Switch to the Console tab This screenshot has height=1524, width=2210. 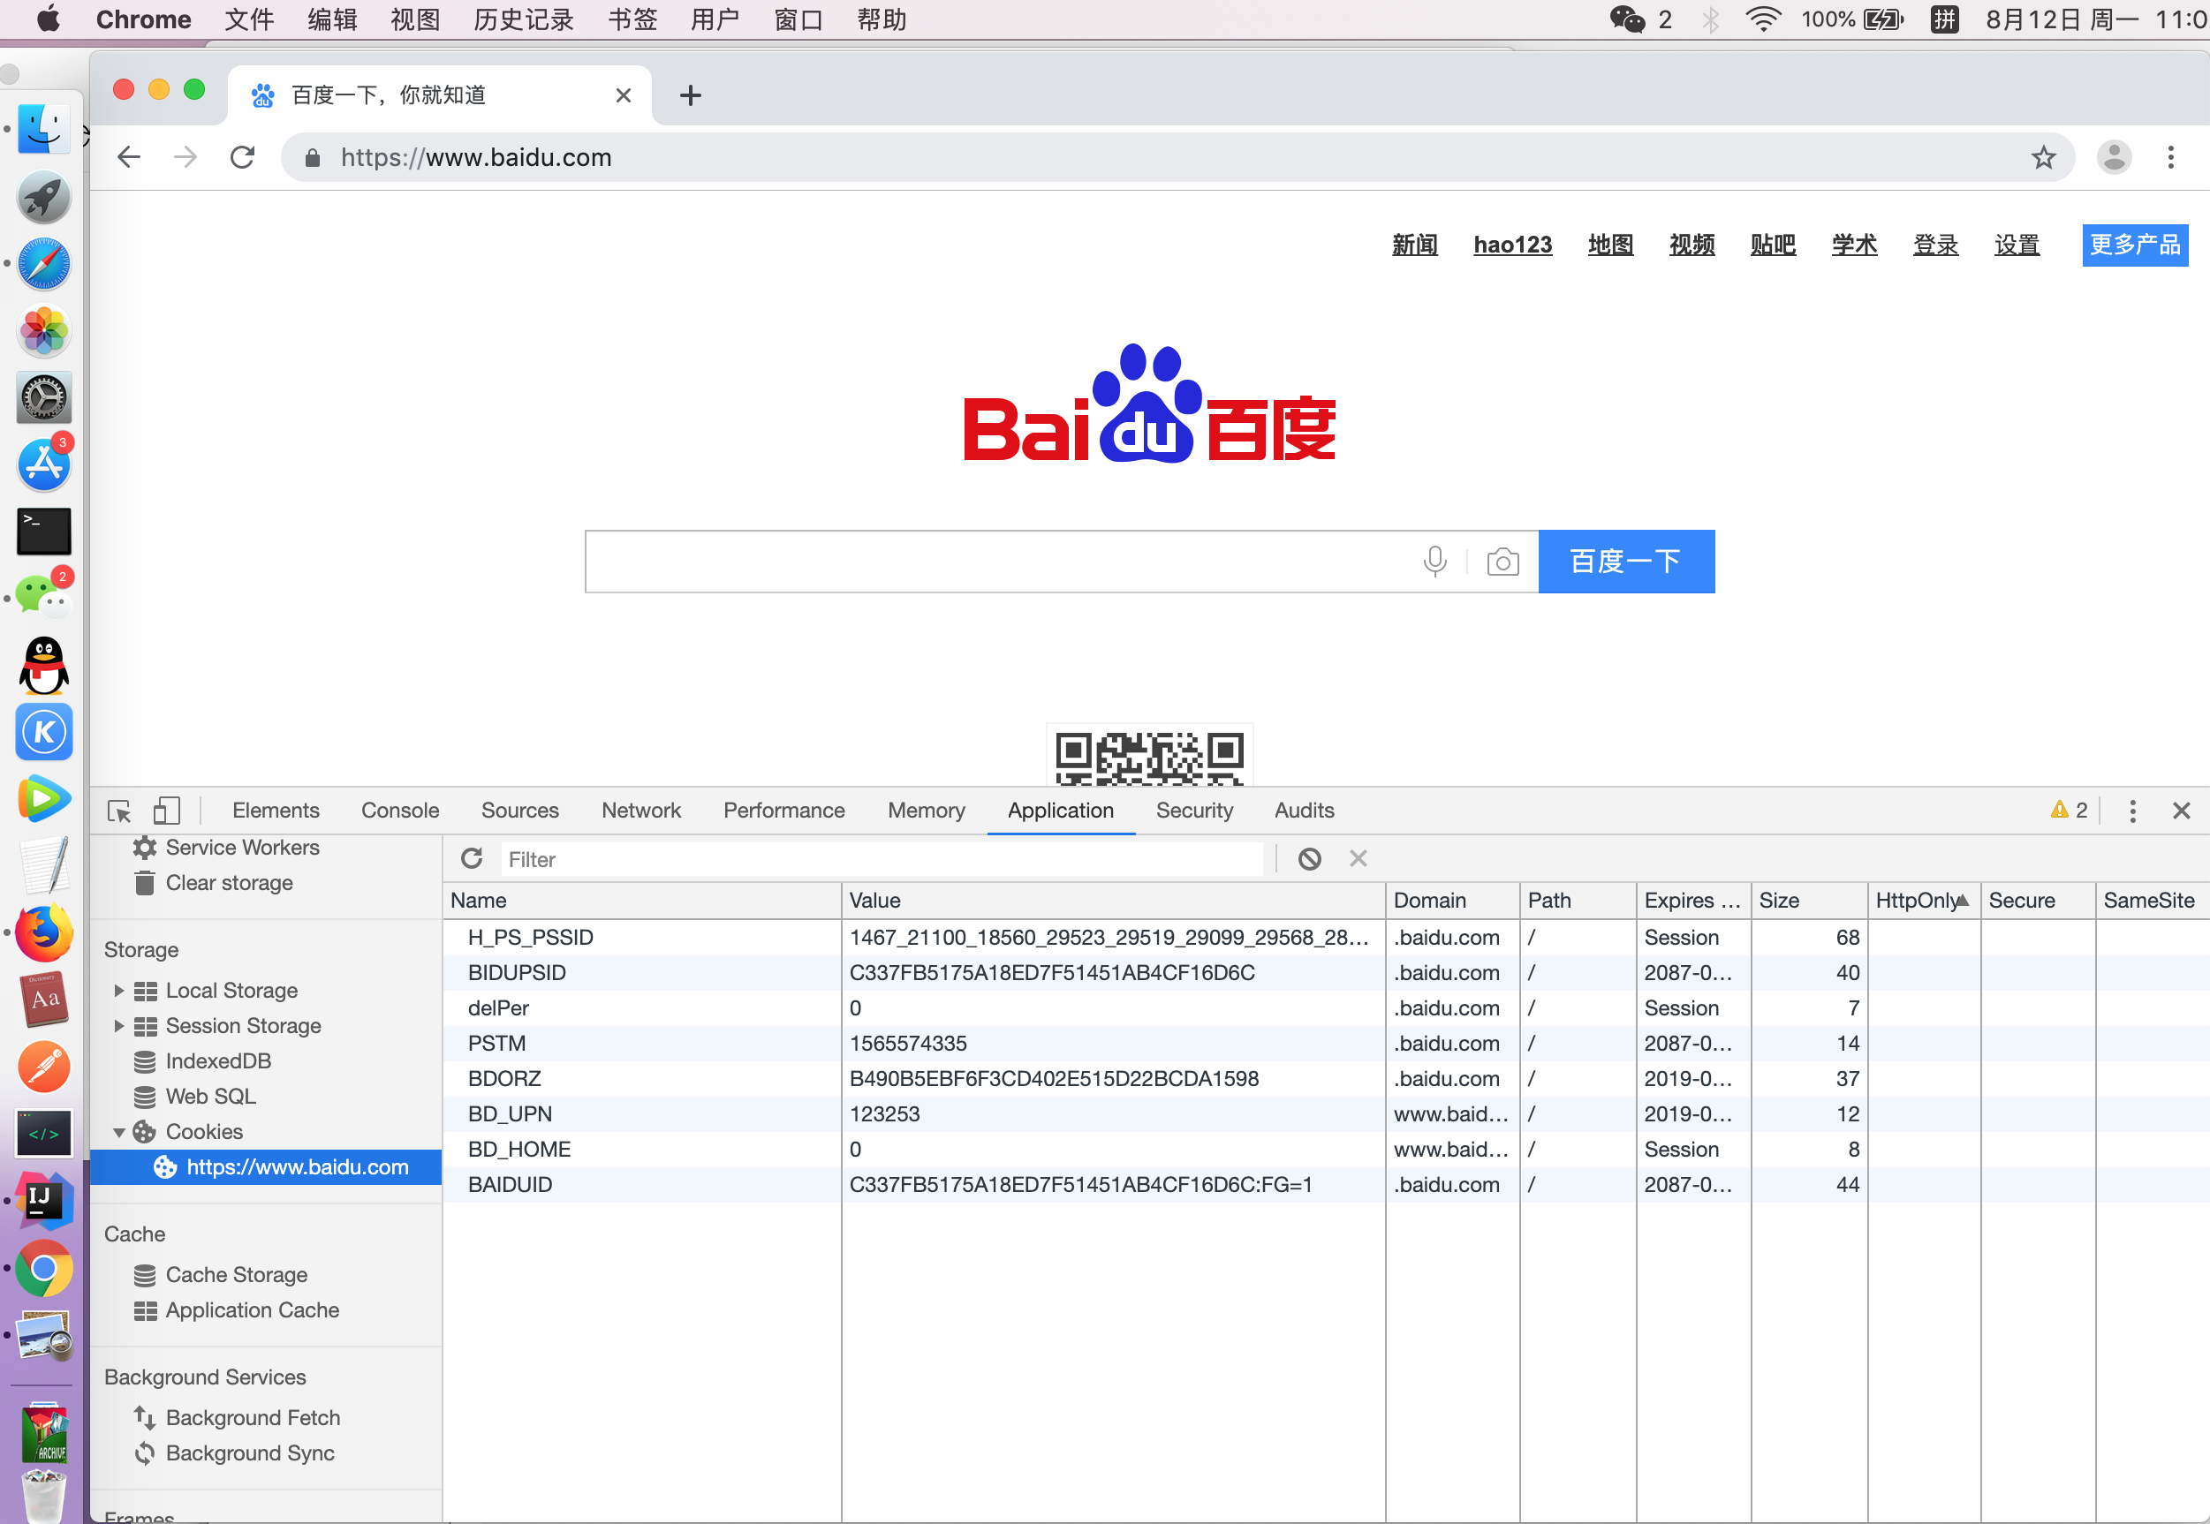click(399, 810)
